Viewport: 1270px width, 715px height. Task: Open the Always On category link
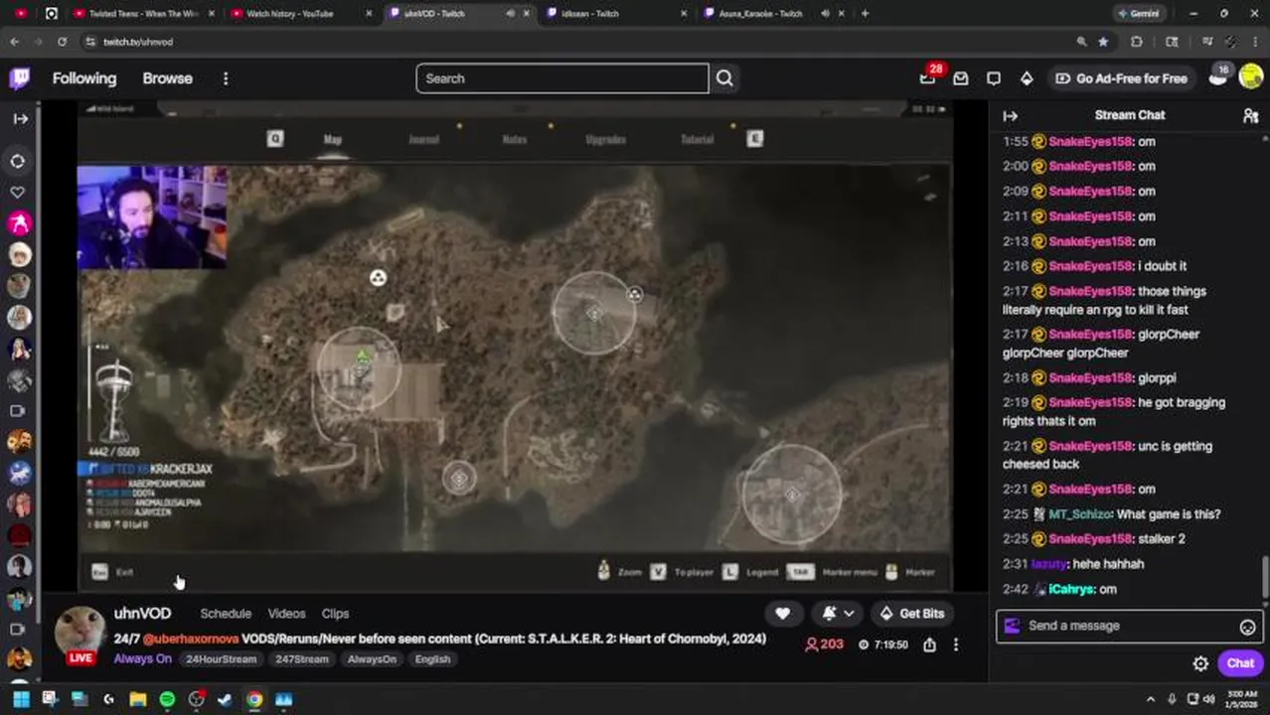pyautogui.click(x=142, y=659)
